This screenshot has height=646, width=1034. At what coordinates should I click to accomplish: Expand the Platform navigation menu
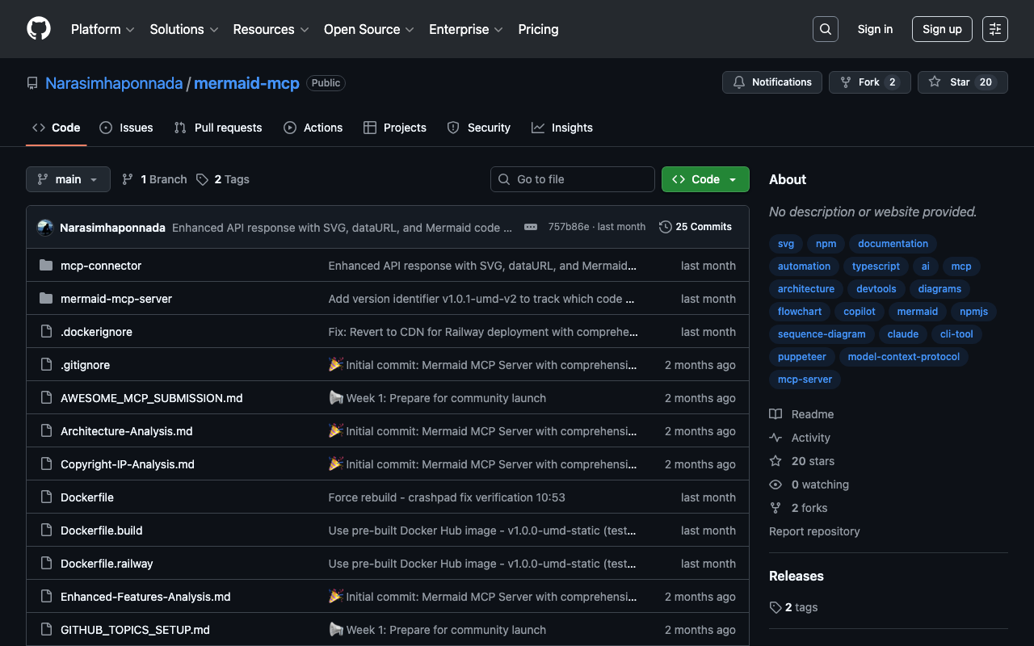103,29
